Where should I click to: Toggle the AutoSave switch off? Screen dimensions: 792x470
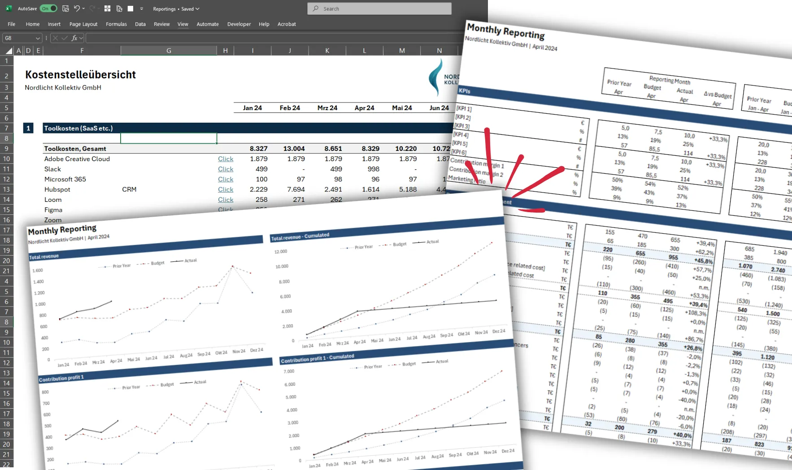point(48,9)
